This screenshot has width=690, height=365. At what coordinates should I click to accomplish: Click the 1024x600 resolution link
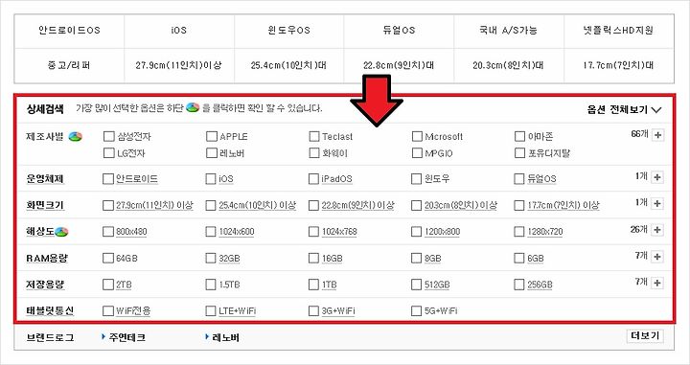click(237, 232)
